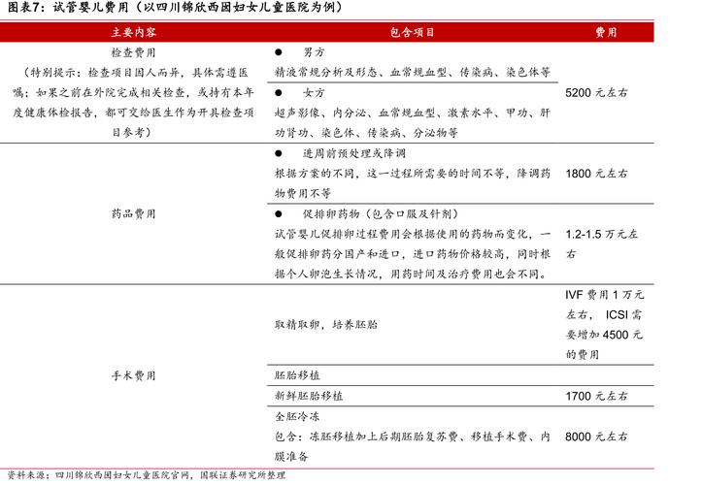
Task: Click the bullet '进周前预处理或降调'
Action: coord(354,153)
